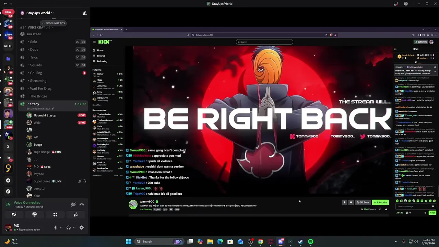Screen dimensions: 439x247
Task: Click the green Chat send button
Action: tap(432, 213)
